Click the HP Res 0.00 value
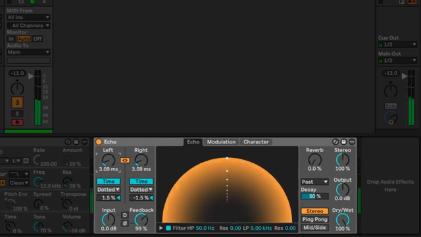Screen dimensions: 421x237 coord(235,228)
